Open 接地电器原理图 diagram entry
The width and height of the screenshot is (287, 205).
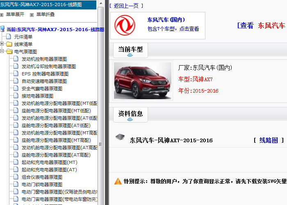point(37,96)
